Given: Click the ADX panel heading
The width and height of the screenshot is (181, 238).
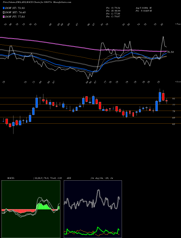Looking at the screenshot, I should pos(69,178).
